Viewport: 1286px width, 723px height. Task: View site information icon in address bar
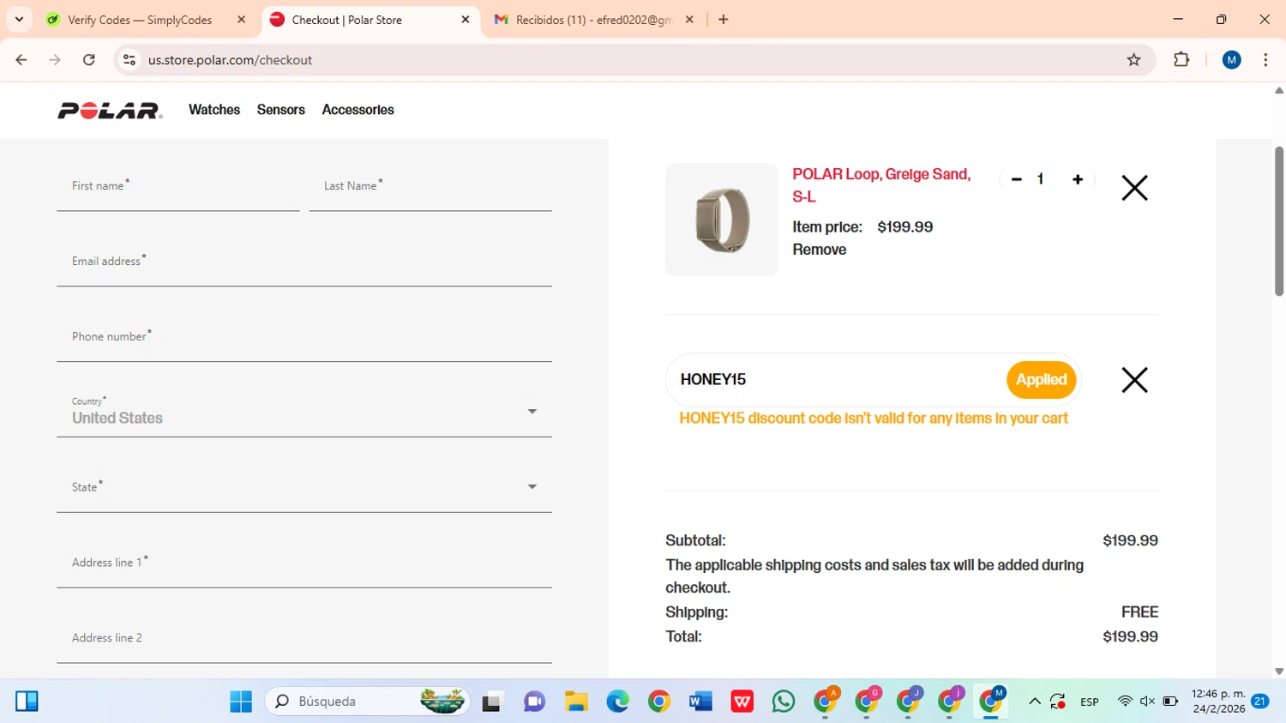coord(129,60)
